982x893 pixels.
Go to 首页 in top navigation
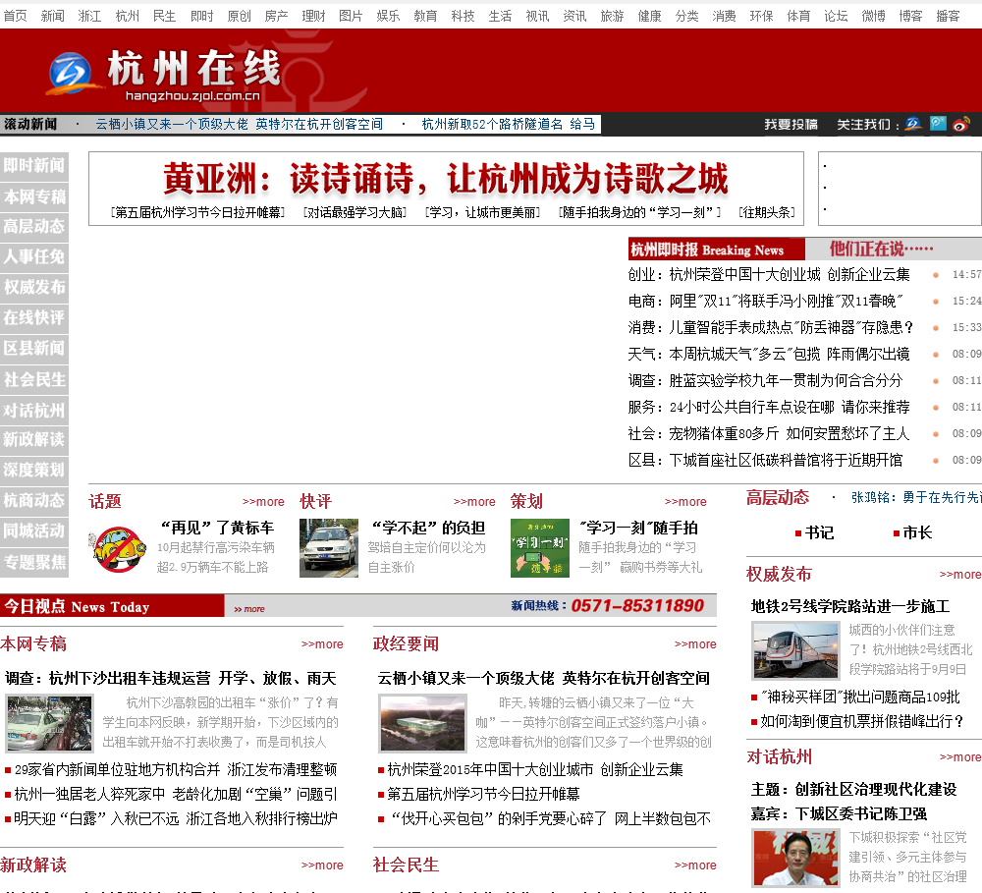click(16, 16)
